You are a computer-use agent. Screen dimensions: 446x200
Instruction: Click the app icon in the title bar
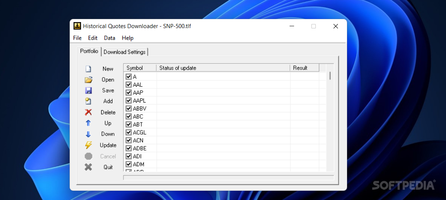(x=77, y=26)
